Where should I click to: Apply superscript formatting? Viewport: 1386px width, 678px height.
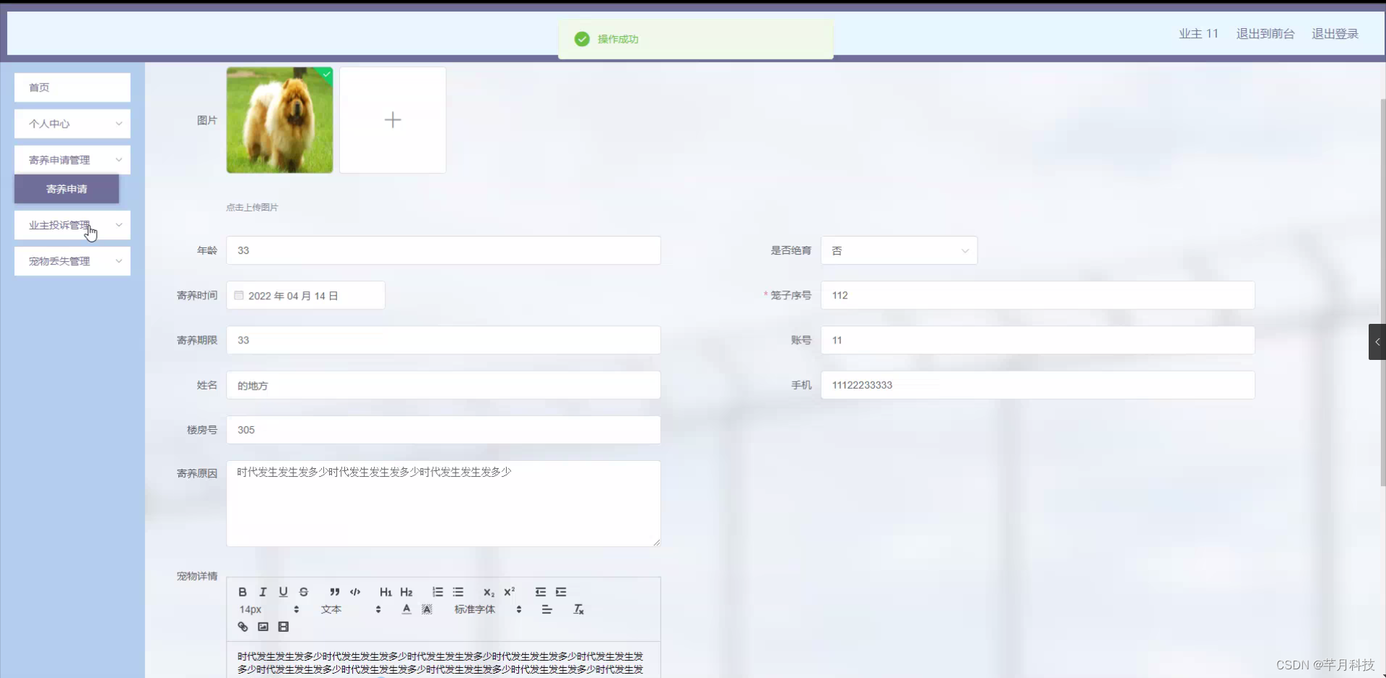click(510, 591)
